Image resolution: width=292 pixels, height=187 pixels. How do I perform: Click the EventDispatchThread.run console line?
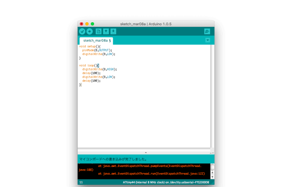click(151, 174)
